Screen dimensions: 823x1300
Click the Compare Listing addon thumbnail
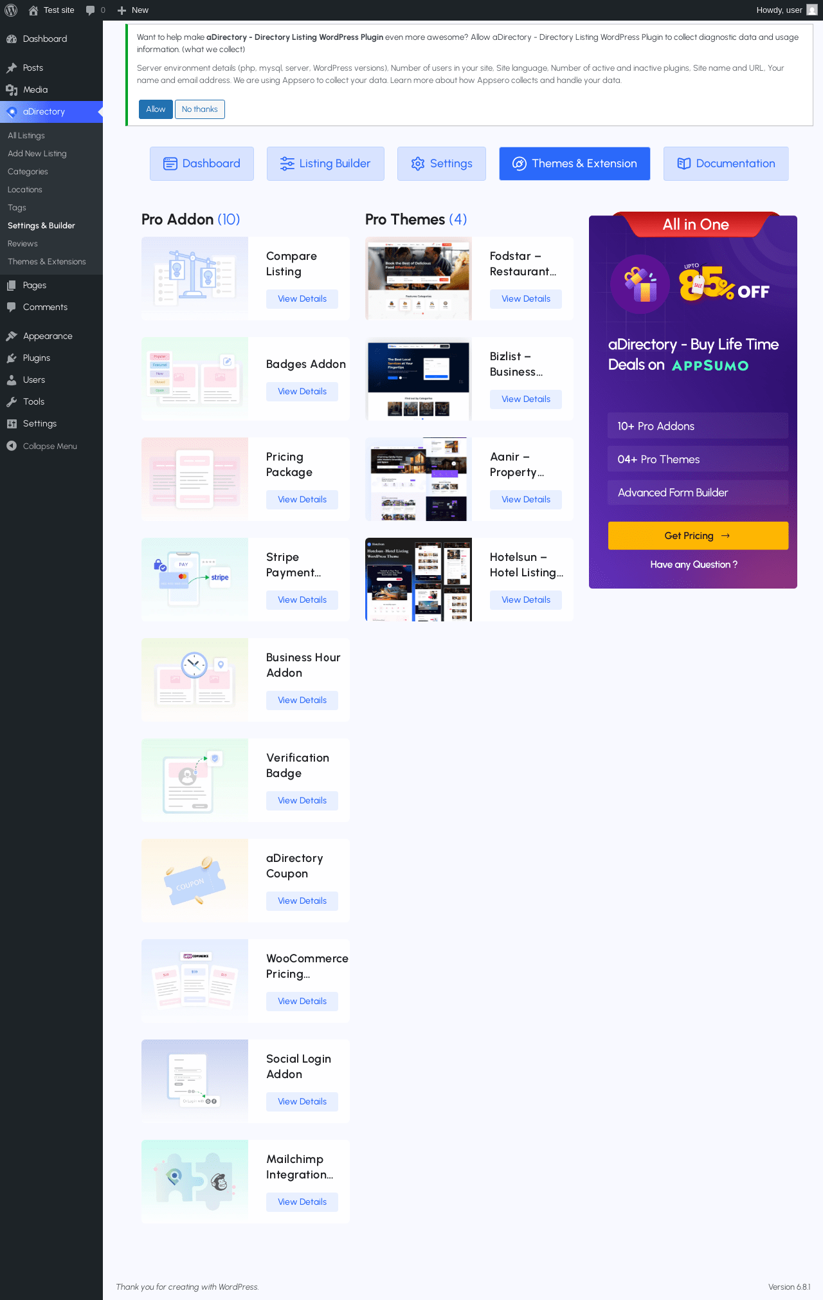click(195, 279)
